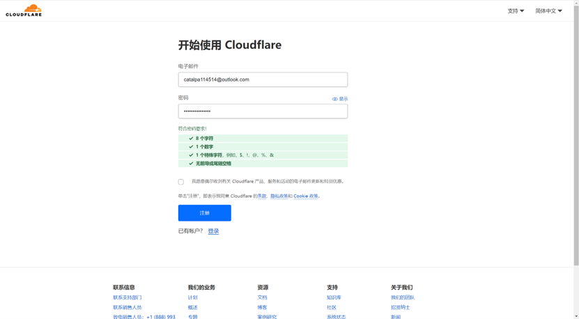This screenshot has width=579, height=319.
Task: Click the 登录 link
Action: [213, 231]
